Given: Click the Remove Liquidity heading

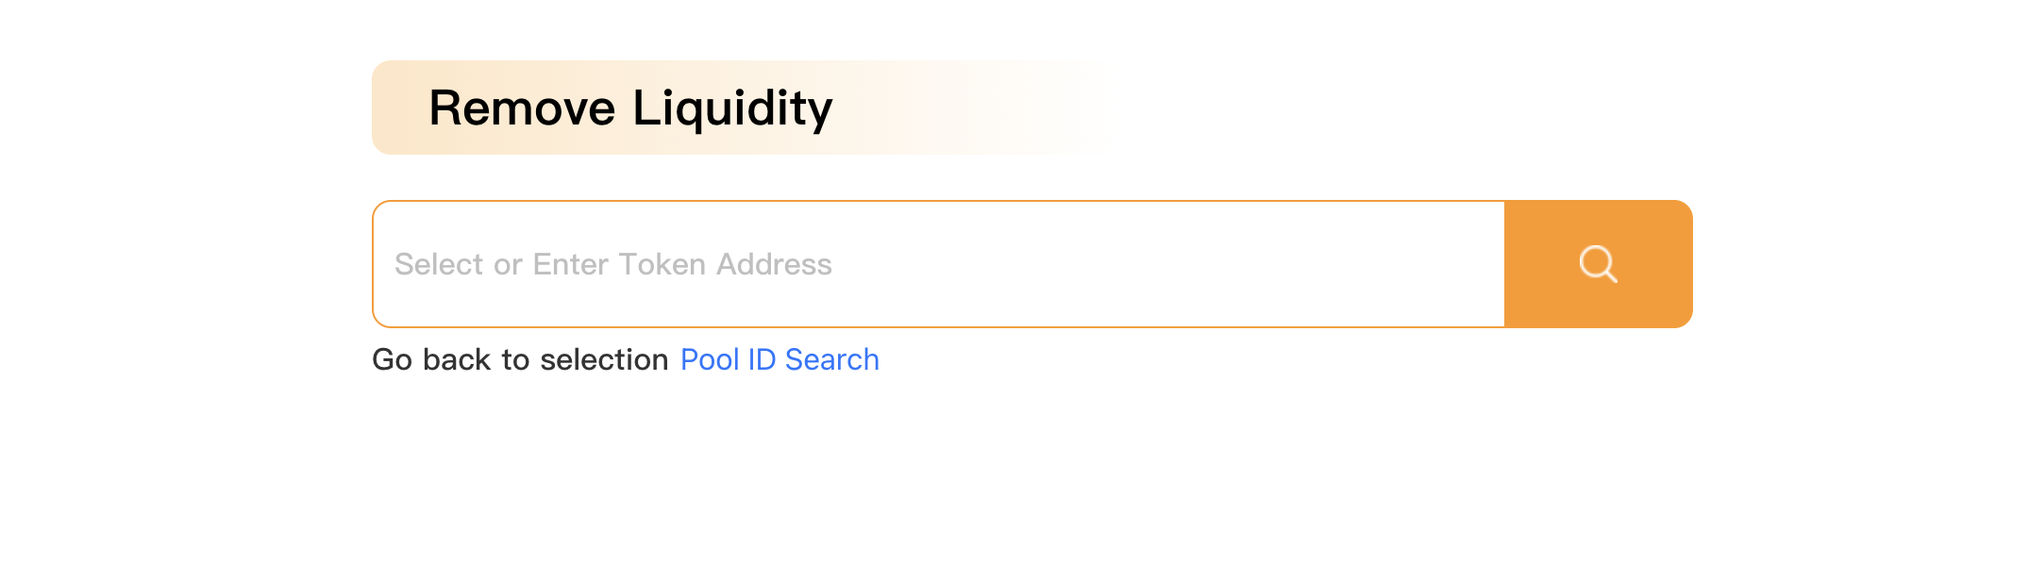Looking at the screenshot, I should pyautogui.click(x=630, y=108).
